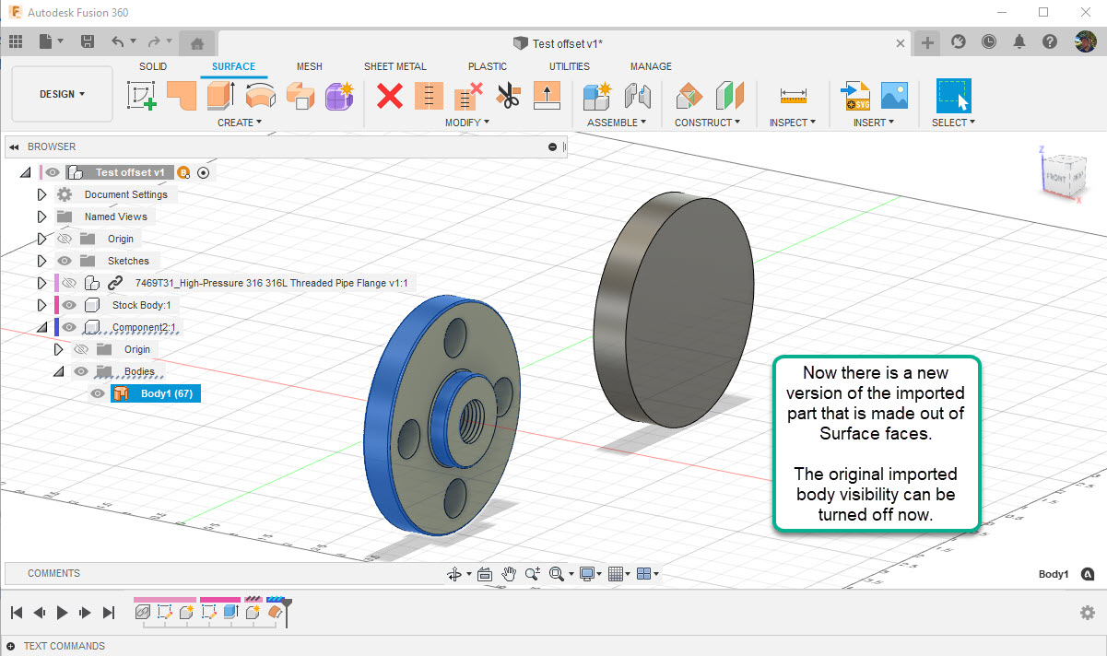Choose the Pan hand tool
The height and width of the screenshot is (656, 1107).
coord(509,573)
